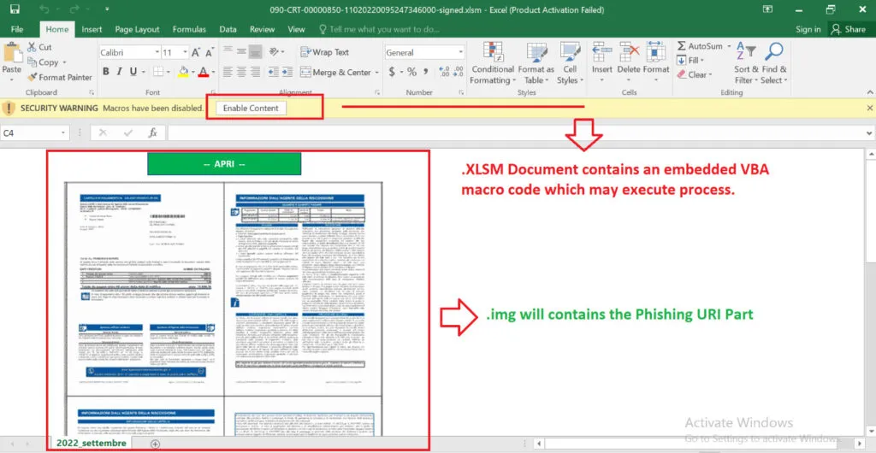876x453 pixels.
Task: Open Conditional Formatting menu
Action: click(492, 63)
